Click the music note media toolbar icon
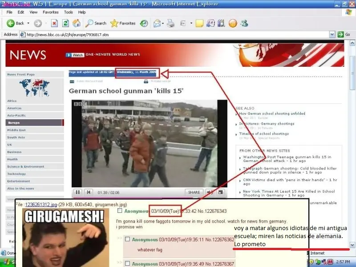The image size is (356, 267). [x=210, y=23]
